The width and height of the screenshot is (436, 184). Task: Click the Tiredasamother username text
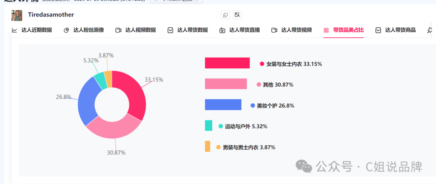[51, 15]
